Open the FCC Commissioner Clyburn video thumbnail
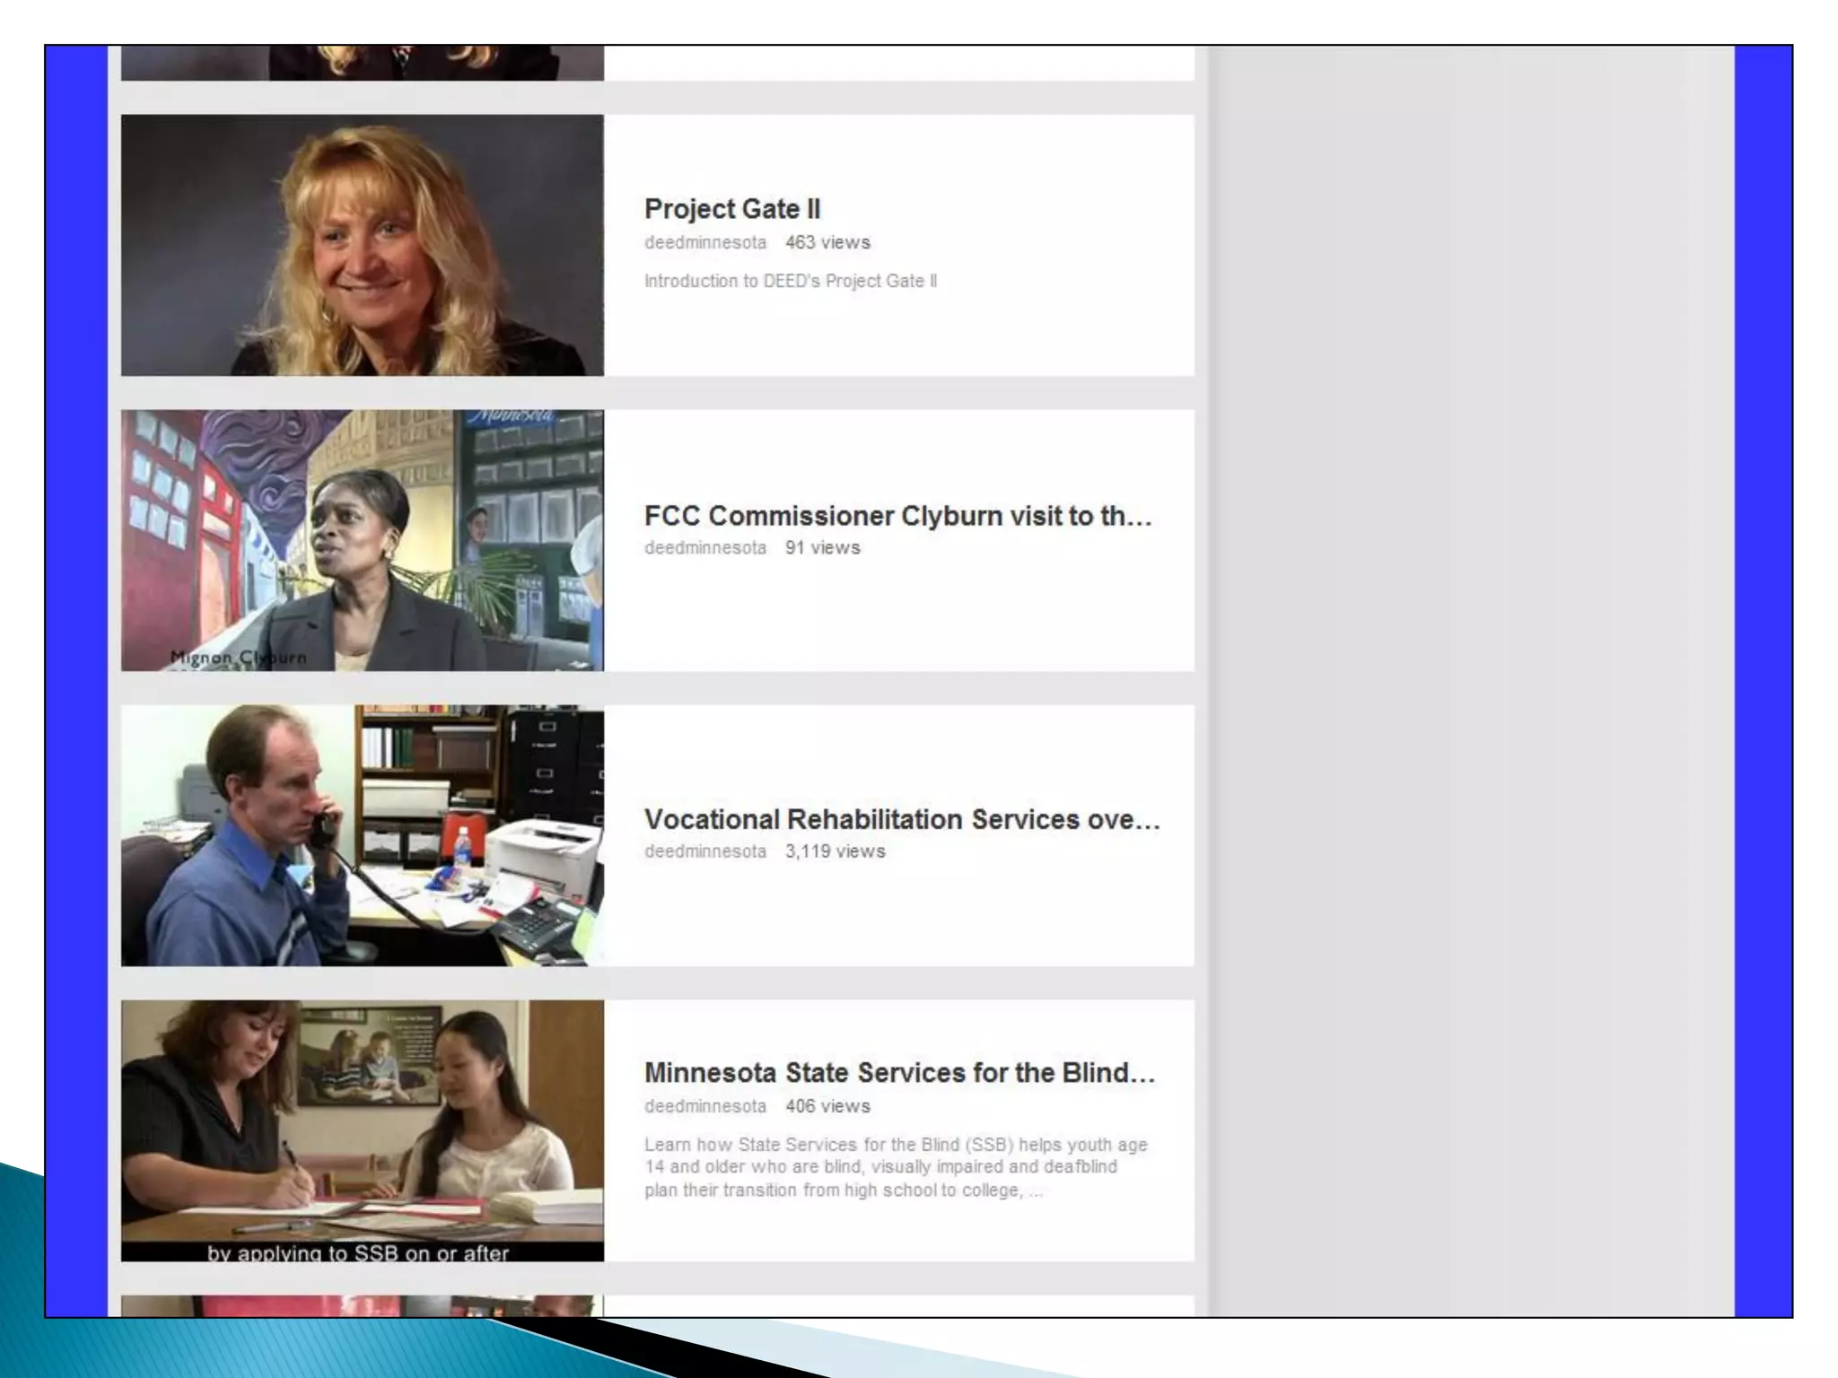Image resolution: width=1838 pixels, height=1378 pixels. coord(362,540)
